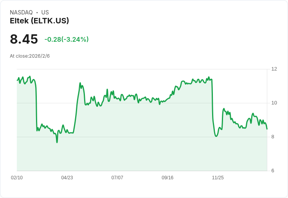Click the first data point of the price line
Viewport: 288px width, 198px height.
17,80
